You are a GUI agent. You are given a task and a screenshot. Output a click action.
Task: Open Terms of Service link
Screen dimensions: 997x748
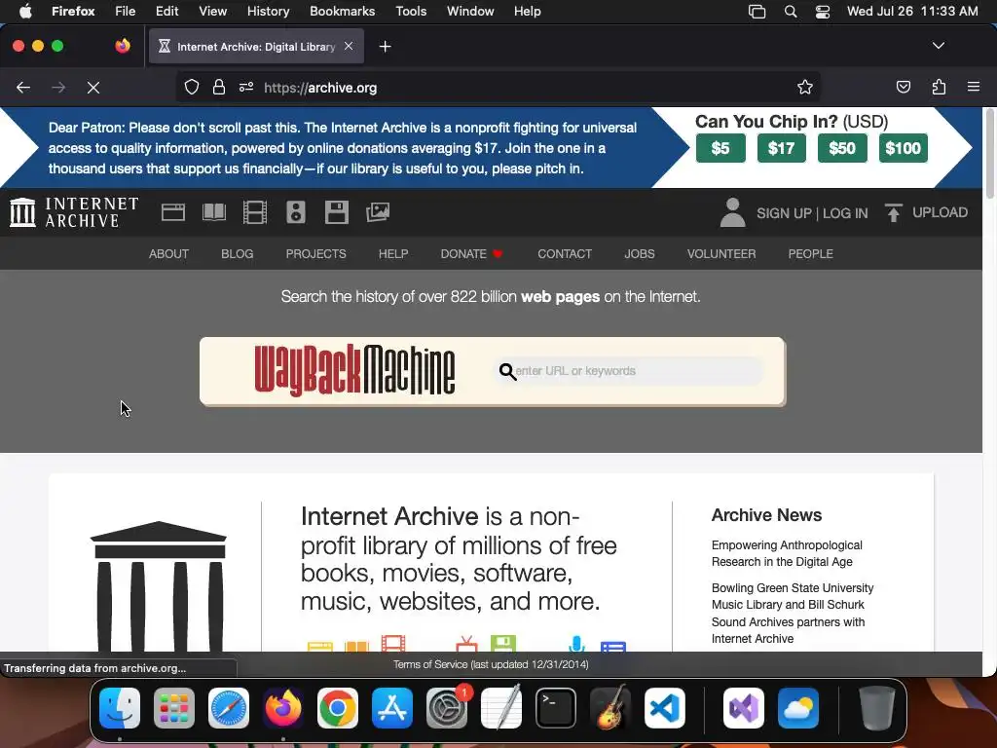point(429,664)
